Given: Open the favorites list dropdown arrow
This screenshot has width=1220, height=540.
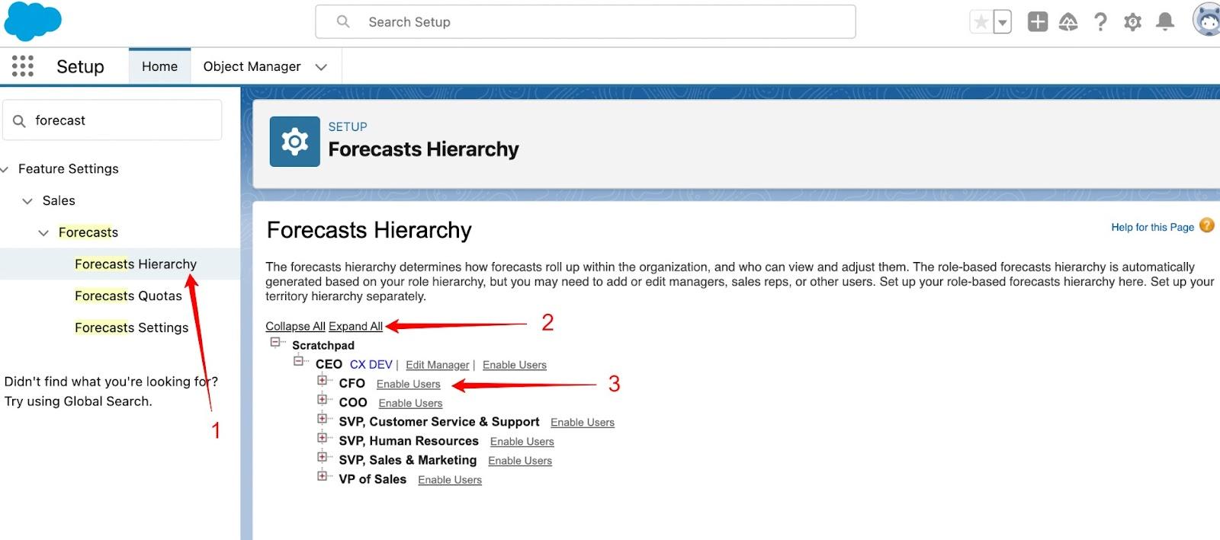Looking at the screenshot, I should (1003, 22).
